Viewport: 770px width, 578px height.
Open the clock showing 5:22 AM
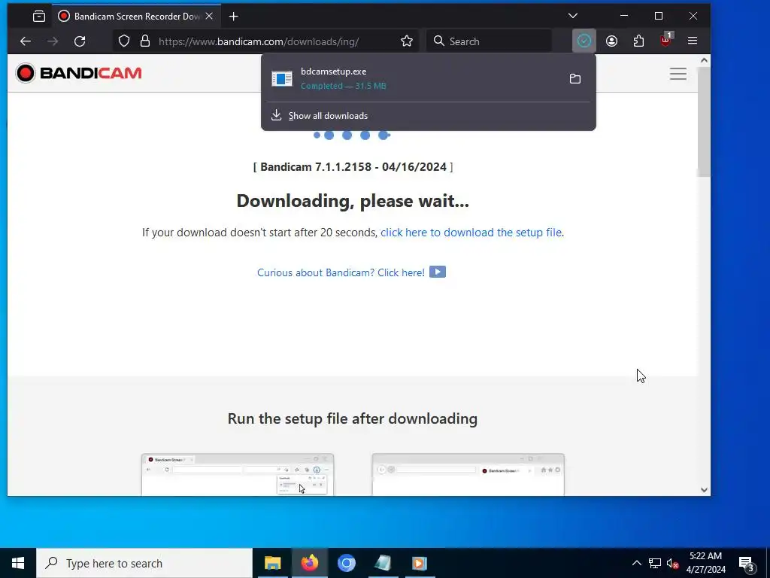tap(705, 563)
